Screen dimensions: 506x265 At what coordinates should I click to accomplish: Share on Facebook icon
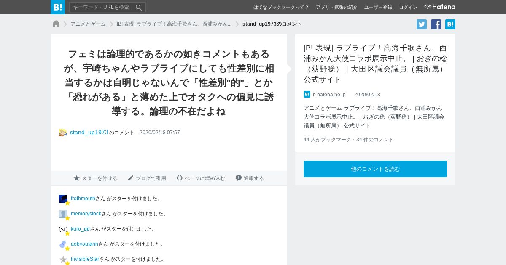(x=436, y=24)
